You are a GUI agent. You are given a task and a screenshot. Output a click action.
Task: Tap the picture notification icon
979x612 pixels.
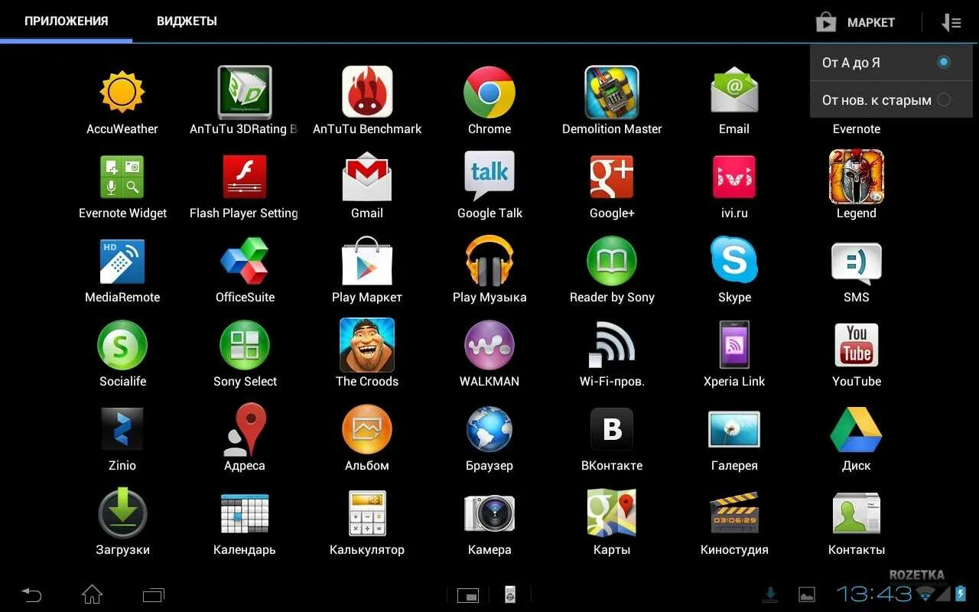[x=807, y=594]
